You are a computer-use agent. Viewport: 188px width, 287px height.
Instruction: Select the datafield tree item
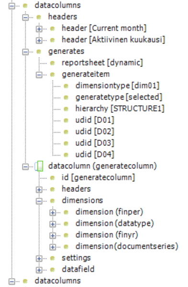click(78, 269)
